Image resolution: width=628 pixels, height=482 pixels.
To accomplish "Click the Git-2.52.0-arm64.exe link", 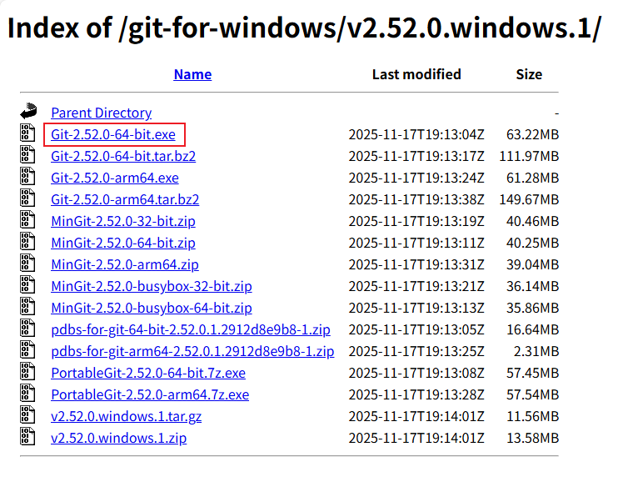I will [115, 178].
